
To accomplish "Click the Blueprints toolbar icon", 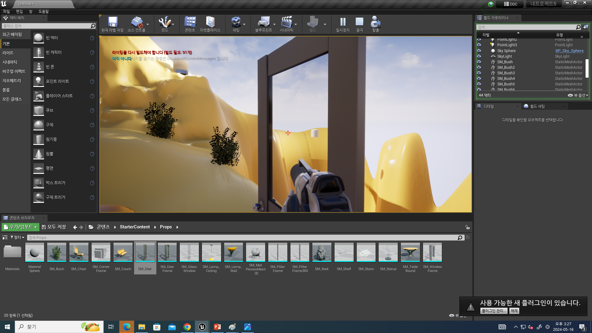I will pyautogui.click(x=263, y=22).
